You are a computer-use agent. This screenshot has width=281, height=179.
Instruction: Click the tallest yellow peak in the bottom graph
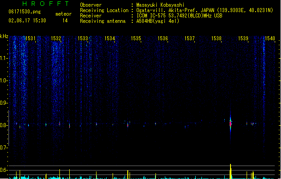point(231,171)
